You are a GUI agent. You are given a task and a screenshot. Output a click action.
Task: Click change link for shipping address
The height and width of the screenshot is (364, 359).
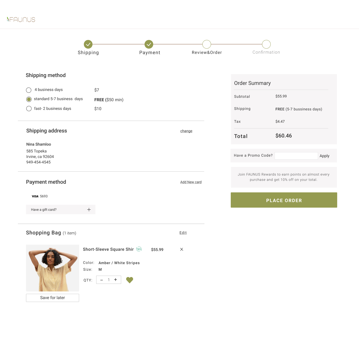[186, 131]
